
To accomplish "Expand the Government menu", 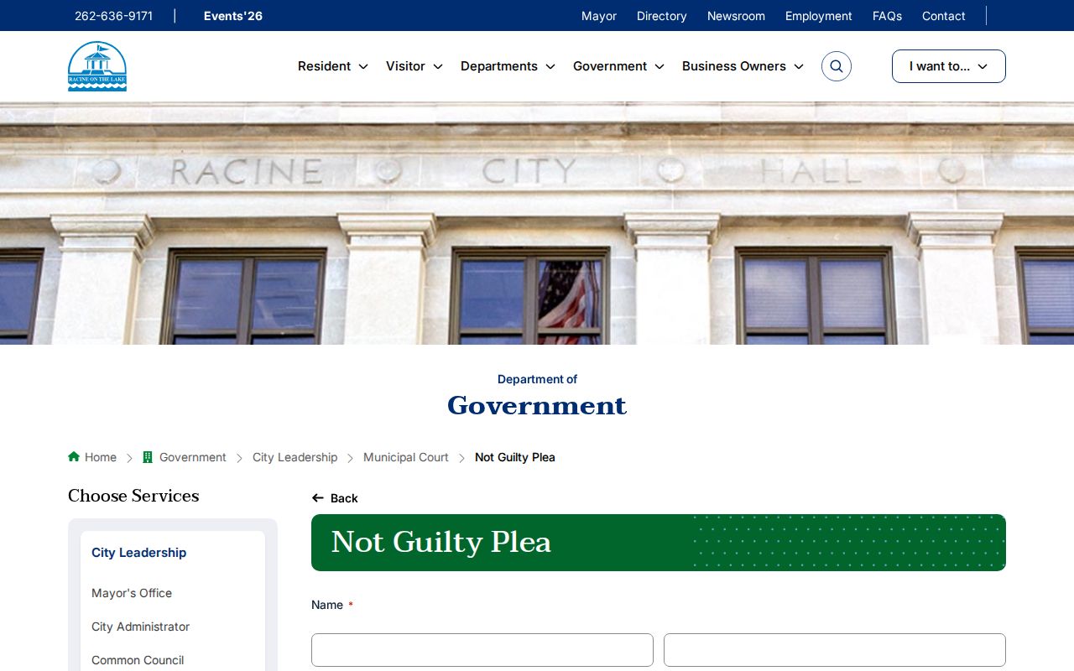I will click(618, 66).
